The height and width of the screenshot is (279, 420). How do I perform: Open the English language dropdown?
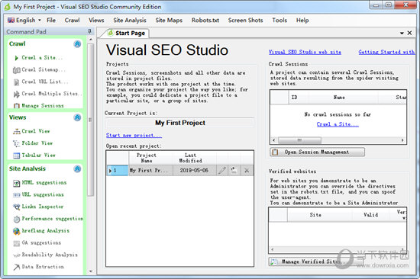pos(24,20)
